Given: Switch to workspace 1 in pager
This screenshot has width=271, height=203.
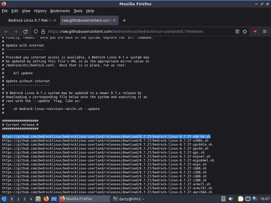Looking at the screenshot, I should [x=12, y=199].
